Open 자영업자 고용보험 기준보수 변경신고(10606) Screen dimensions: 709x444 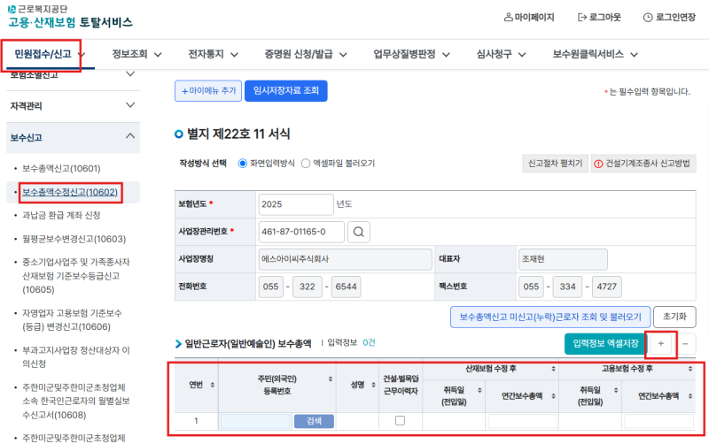(x=73, y=319)
